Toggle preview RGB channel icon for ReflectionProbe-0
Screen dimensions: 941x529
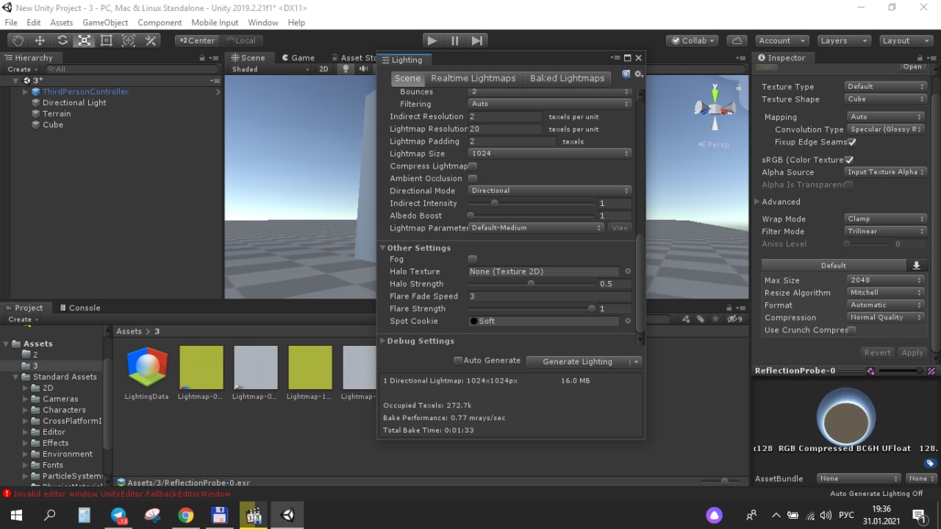coord(870,371)
